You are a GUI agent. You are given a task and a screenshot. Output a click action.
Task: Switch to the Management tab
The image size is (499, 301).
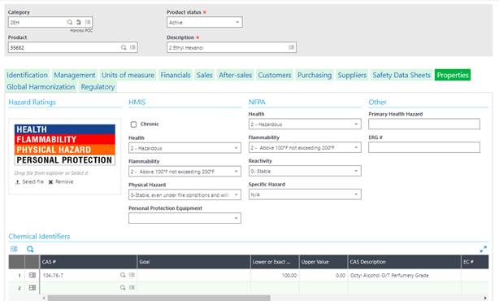[75, 75]
